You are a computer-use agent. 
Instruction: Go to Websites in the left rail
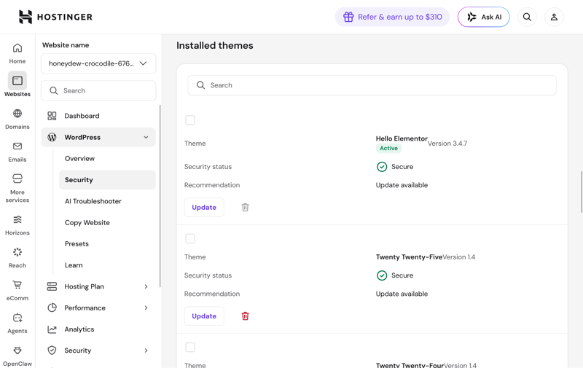[x=17, y=85]
